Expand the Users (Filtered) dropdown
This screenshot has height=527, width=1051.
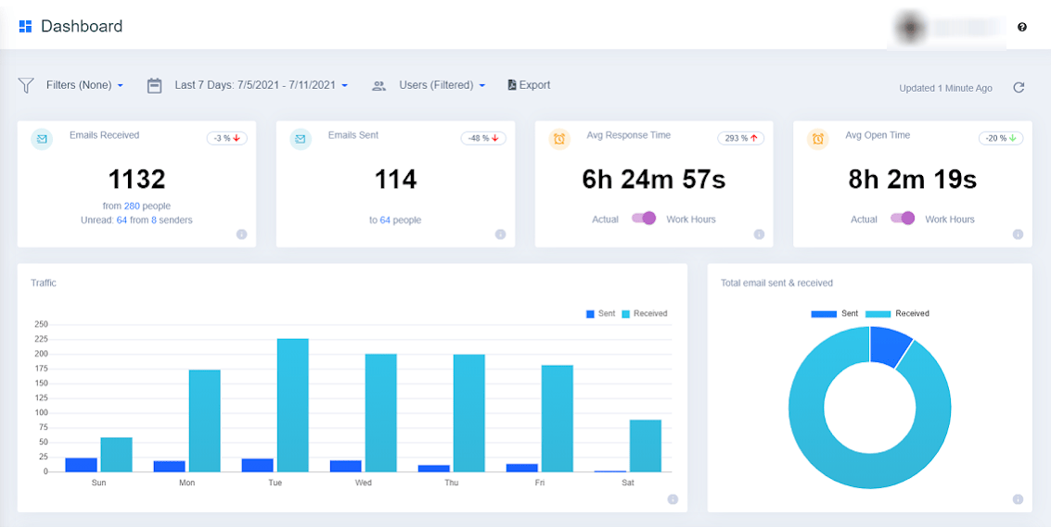(442, 85)
